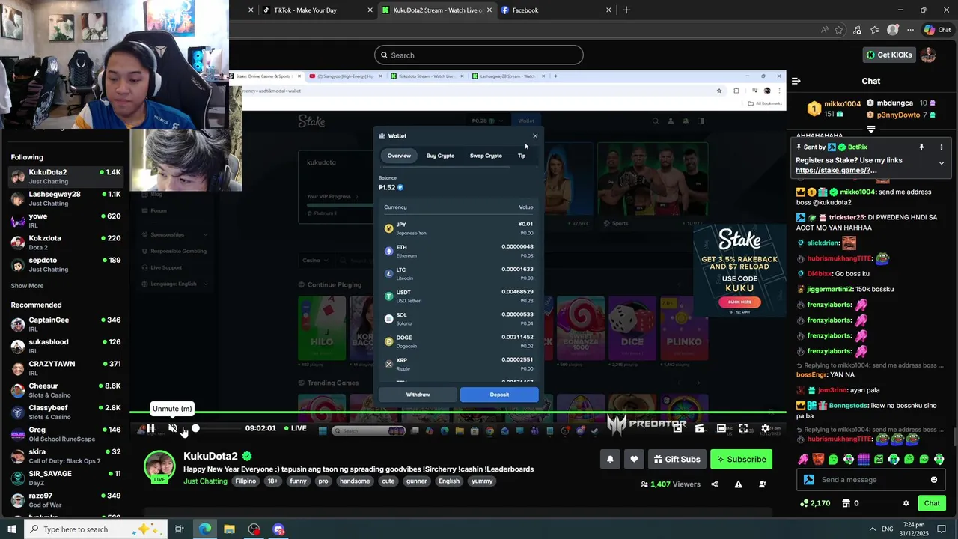Open Copilot Chat in browser toolbar
This screenshot has height=539, width=958.
pos(937,30)
